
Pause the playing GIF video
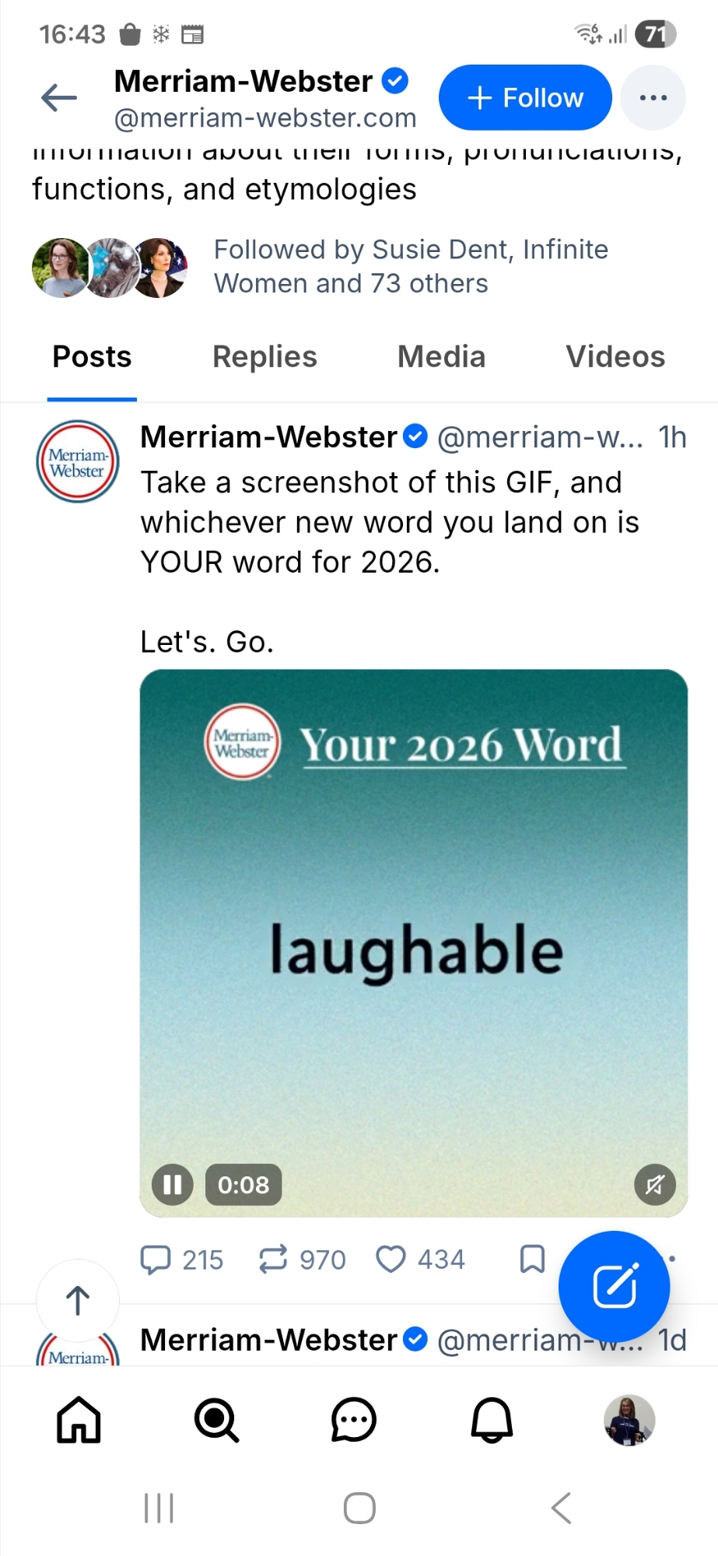pyautogui.click(x=172, y=1185)
